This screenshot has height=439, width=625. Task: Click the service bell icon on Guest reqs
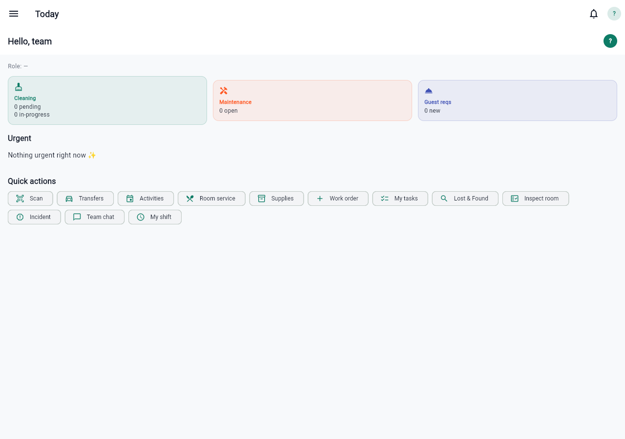(429, 91)
